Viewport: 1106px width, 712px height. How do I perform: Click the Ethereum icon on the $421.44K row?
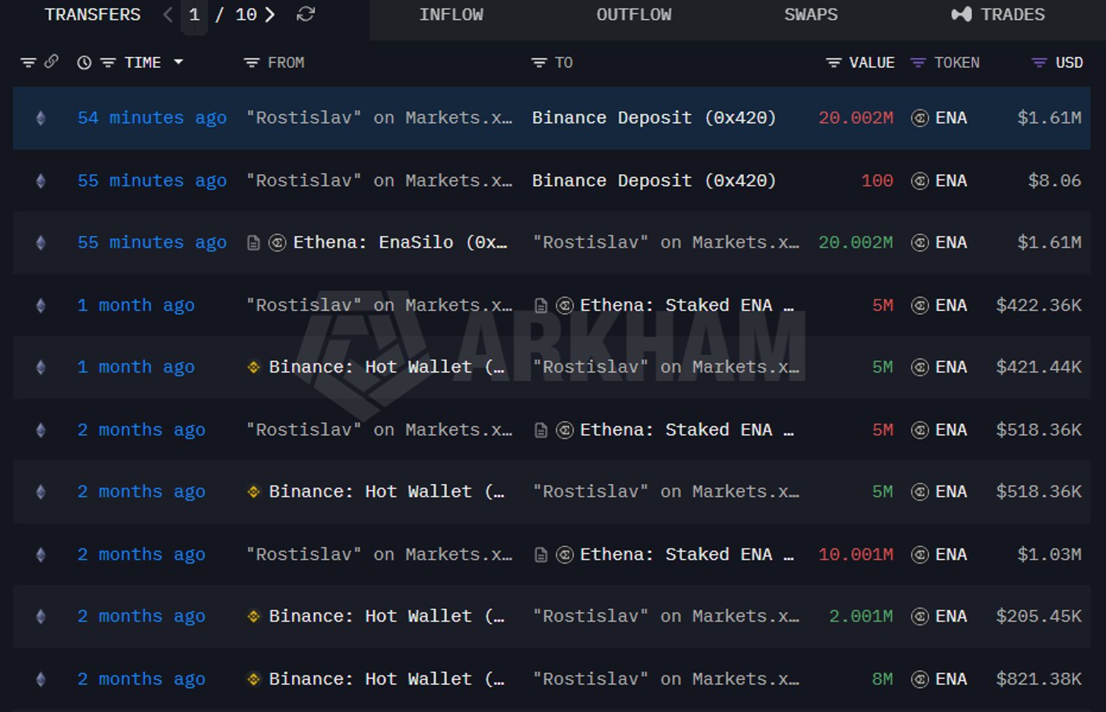(41, 367)
